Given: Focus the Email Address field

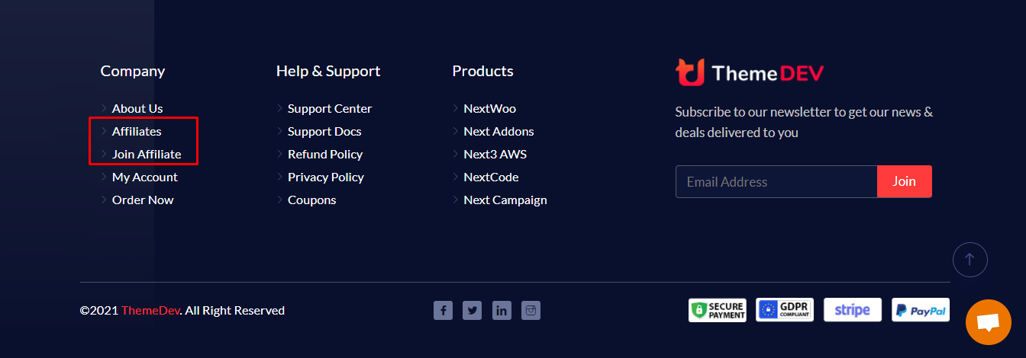Looking at the screenshot, I should (x=776, y=181).
